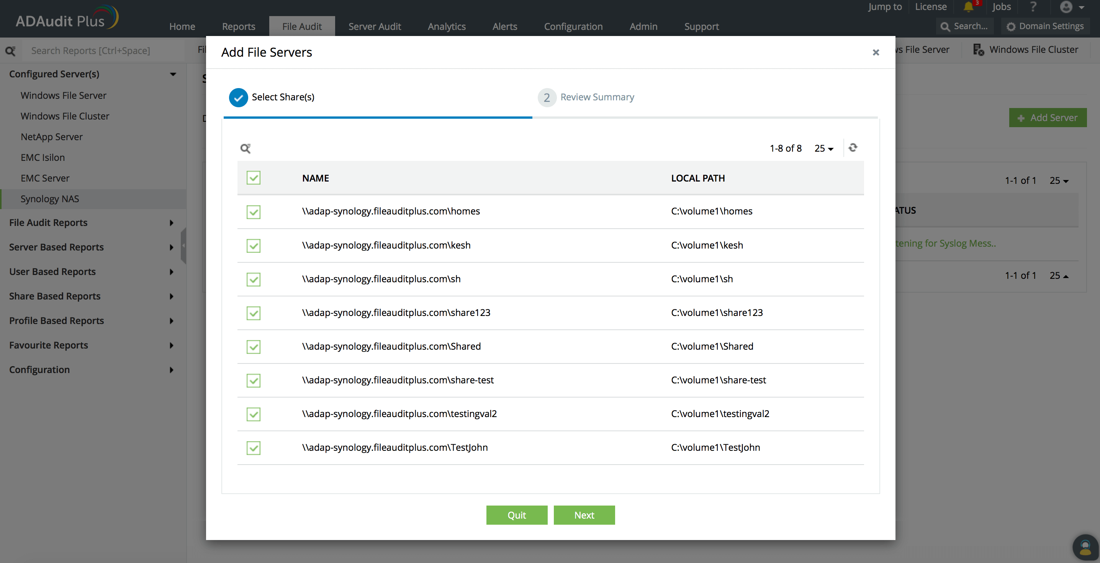Click the help question mark icon

pyautogui.click(x=1033, y=7)
